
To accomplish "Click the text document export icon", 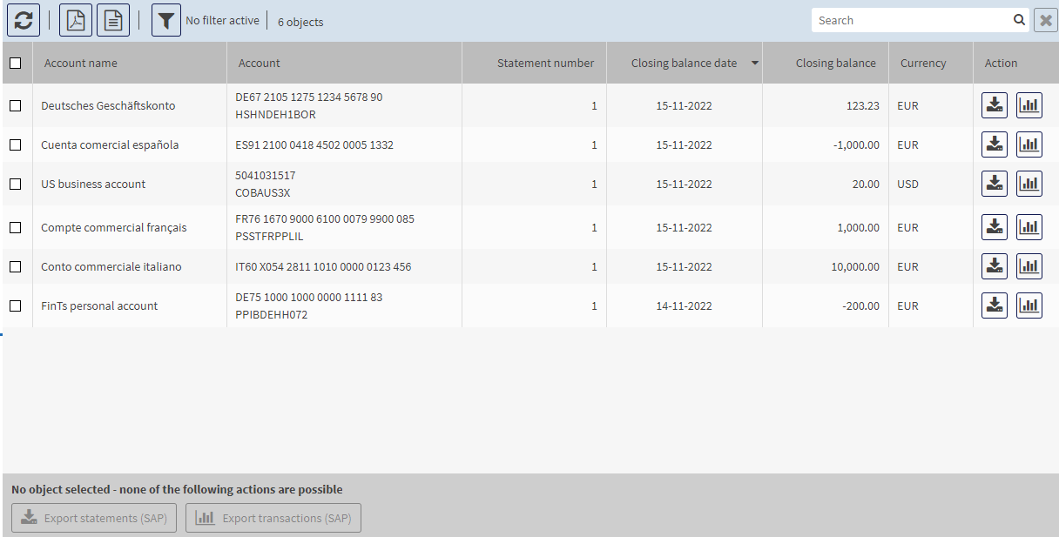I will point(113,20).
